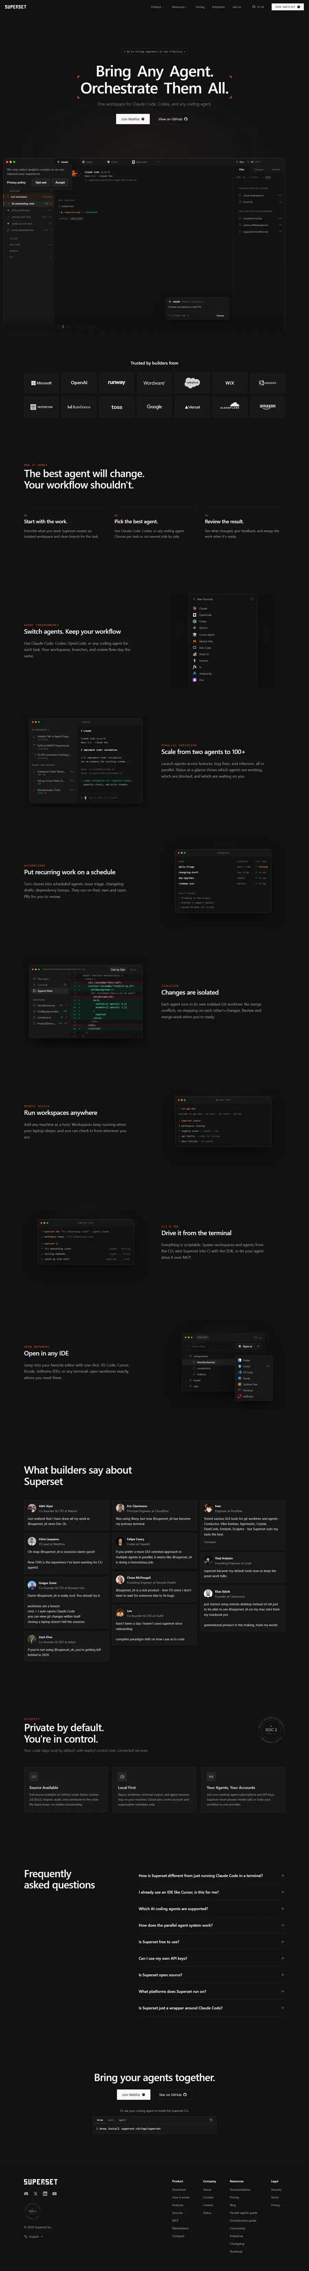Click the Wordware logo tile
This screenshot has height=2271, width=309.
154,383
